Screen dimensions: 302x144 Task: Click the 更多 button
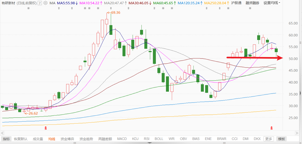pos(269,139)
